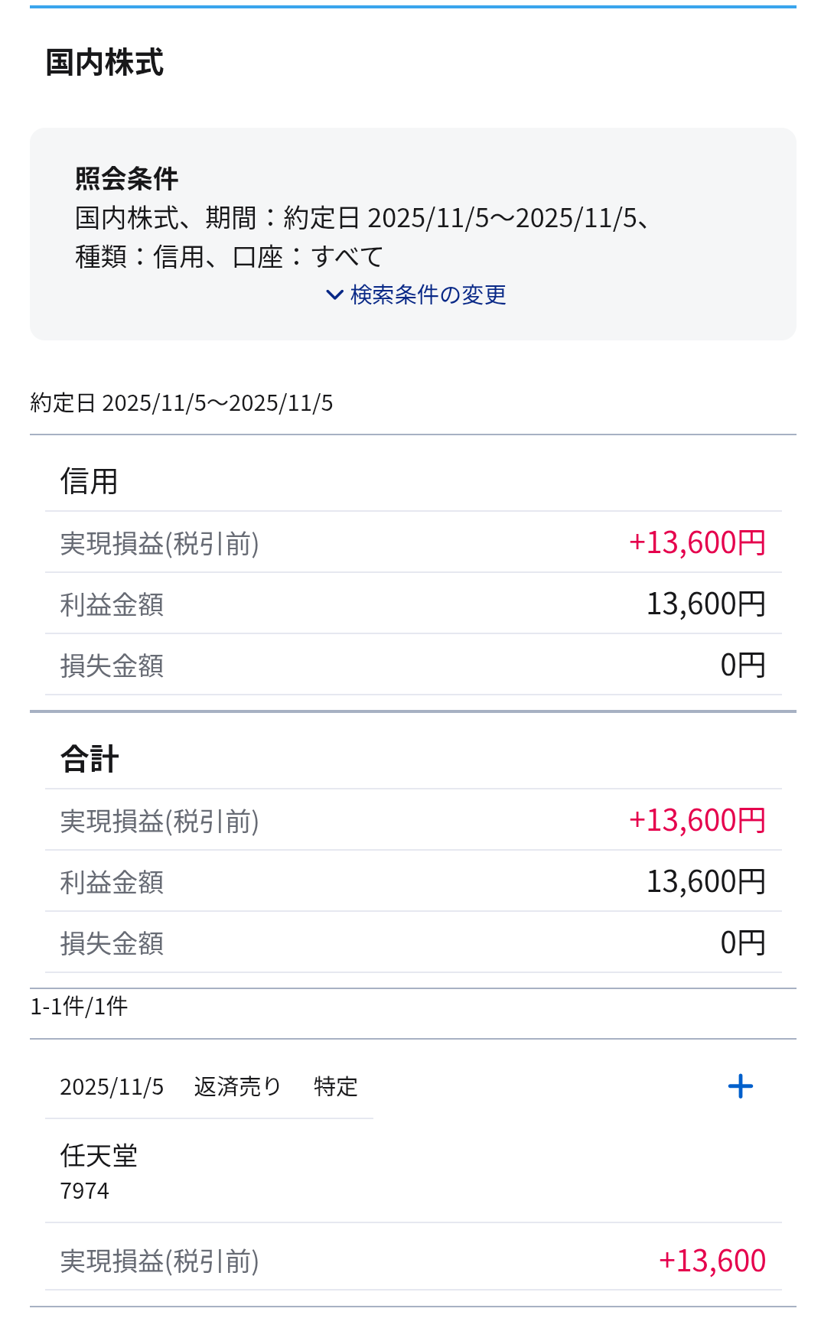Click the 特定 account type label
Image resolution: width=821 pixels, height=1341 pixels.
pos(336,1087)
